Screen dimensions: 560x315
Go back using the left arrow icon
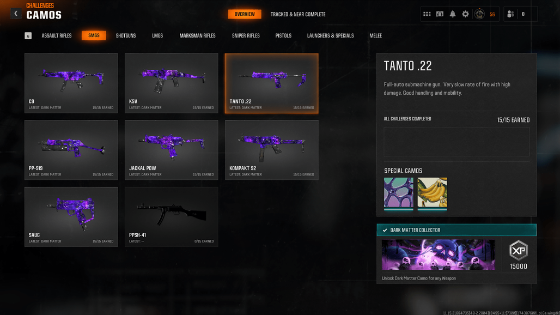coord(16,14)
